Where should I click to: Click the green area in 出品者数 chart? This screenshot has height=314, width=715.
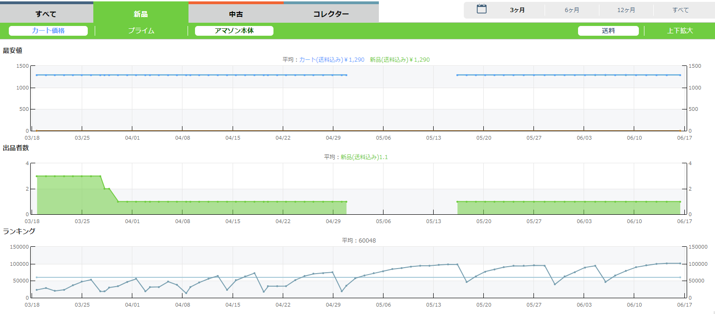tap(232, 208)
